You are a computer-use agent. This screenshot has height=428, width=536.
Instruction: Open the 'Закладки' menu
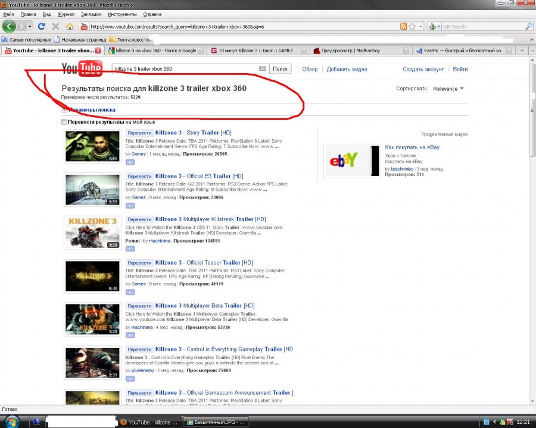91,14
